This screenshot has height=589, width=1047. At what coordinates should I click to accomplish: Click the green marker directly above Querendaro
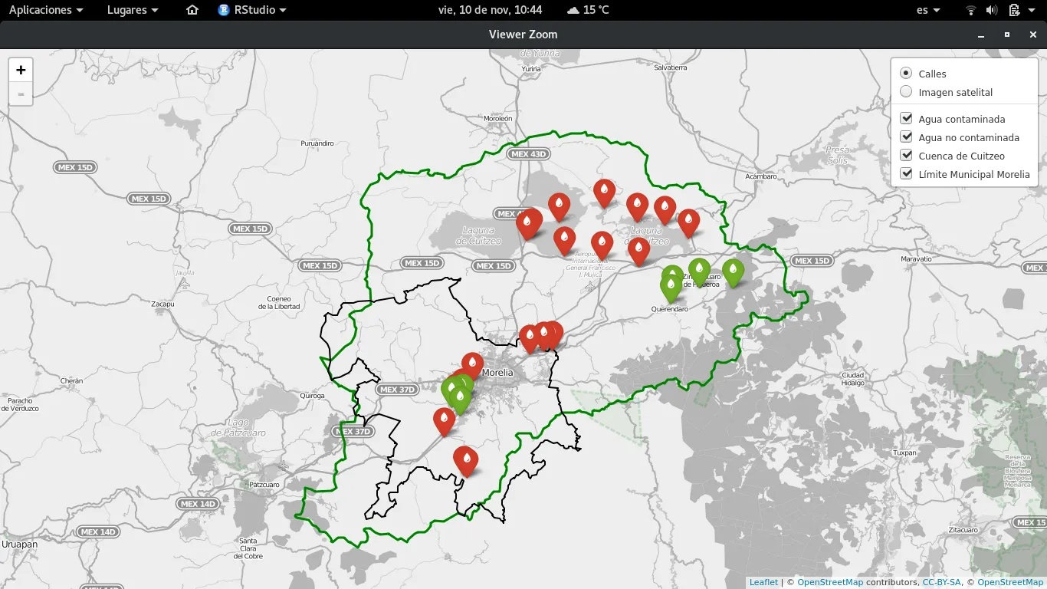tap(671, 288)
